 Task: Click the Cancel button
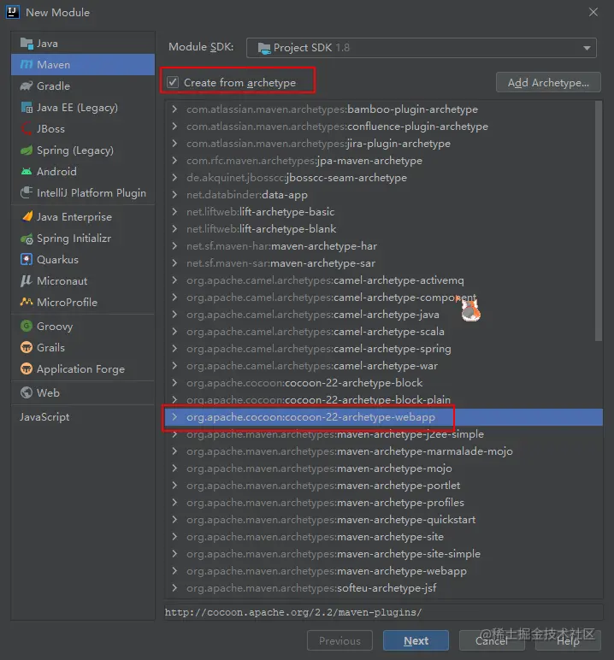(492, 640)
